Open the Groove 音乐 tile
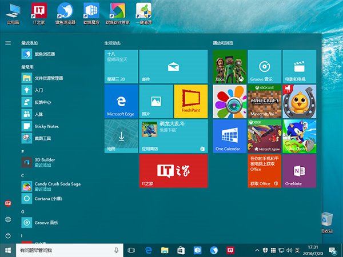The image size is (343, 257). [x=264, y=66]
